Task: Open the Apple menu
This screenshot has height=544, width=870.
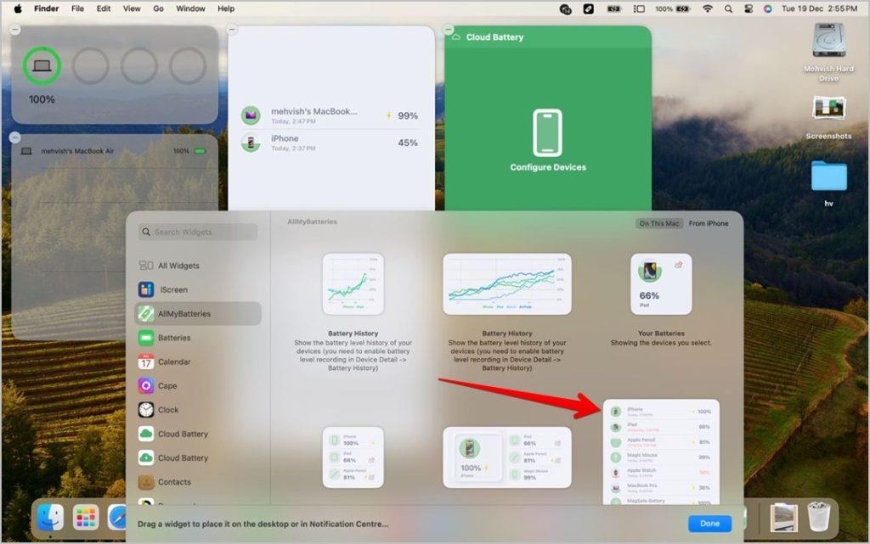Action: [17, 8]
